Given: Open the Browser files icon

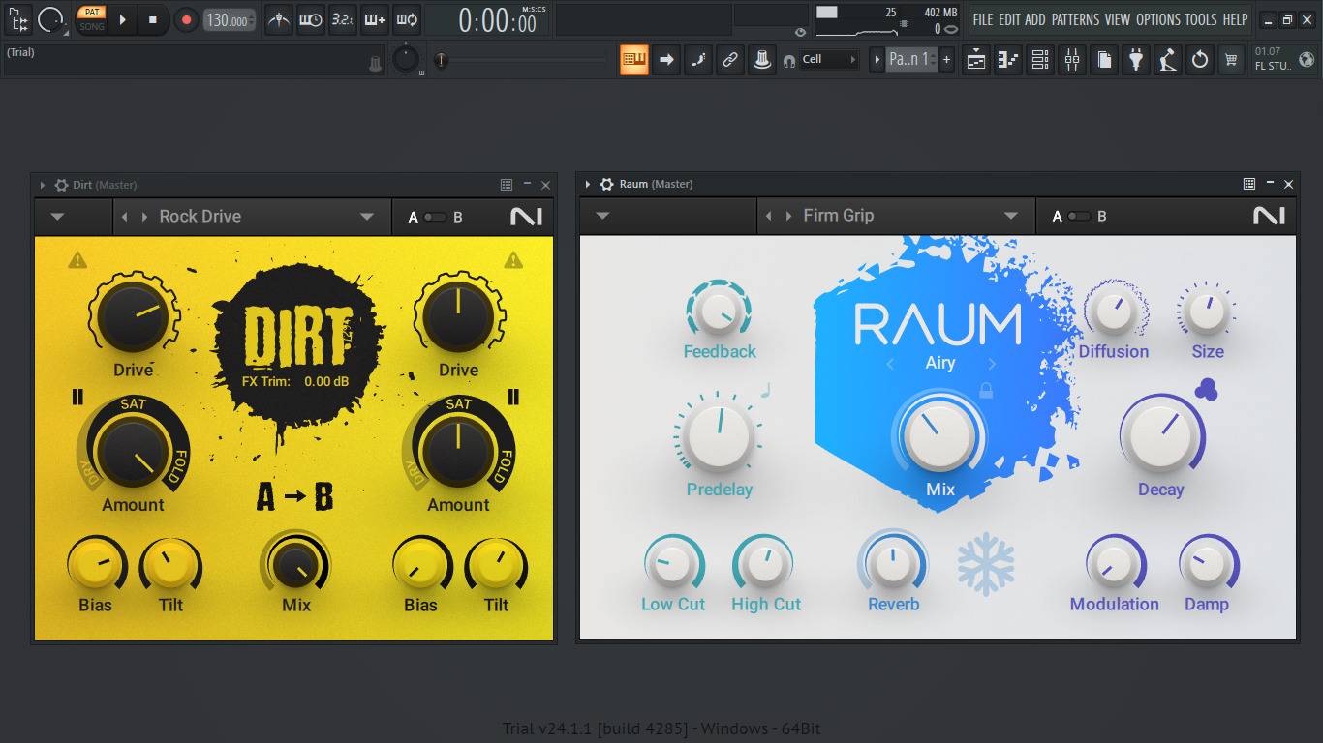Looking at the screenshot, I should (x=1104, y=59).
